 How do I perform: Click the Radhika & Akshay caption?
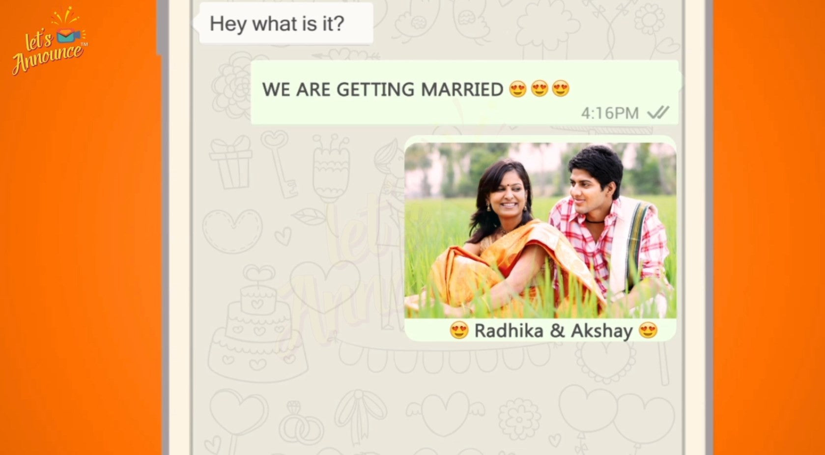tap(553, 331)
